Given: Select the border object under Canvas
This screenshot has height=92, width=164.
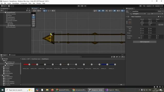Looking at the screenshot, I should (11, 24).
